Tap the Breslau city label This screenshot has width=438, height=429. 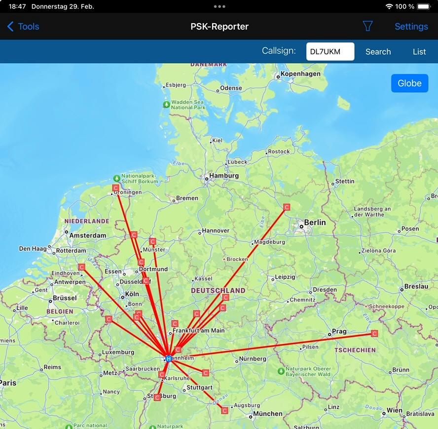(416, 286)
